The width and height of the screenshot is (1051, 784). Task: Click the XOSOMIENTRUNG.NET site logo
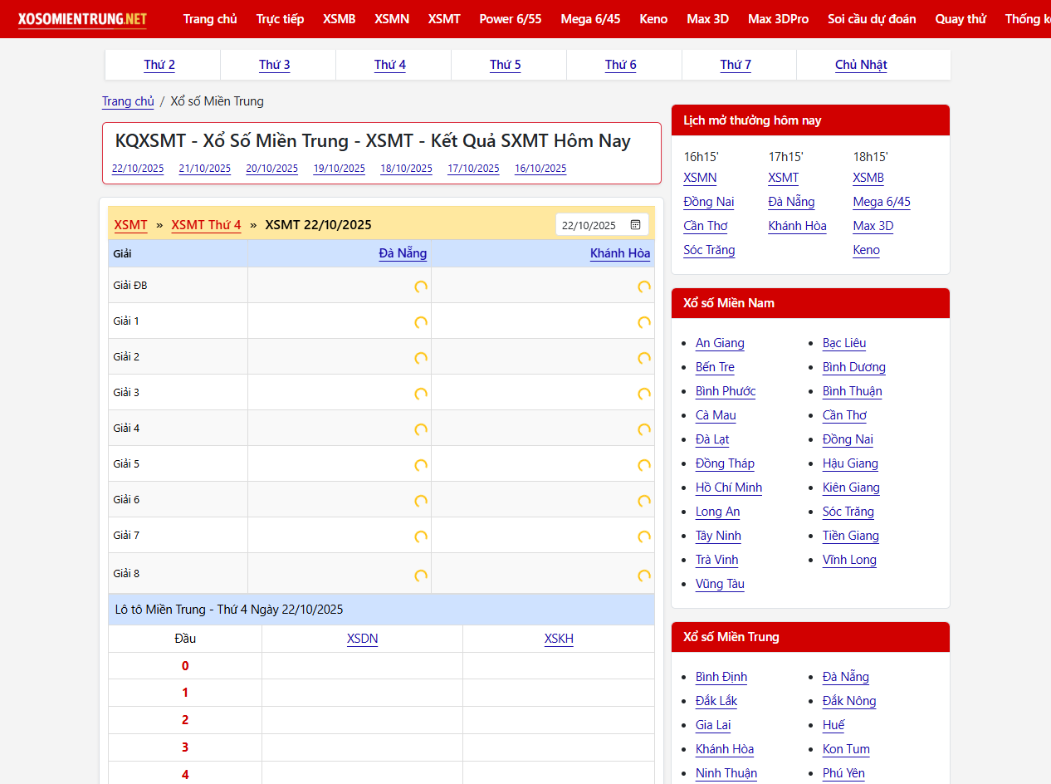82,18
